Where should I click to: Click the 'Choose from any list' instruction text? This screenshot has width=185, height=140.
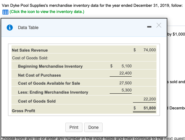(92, 138)
